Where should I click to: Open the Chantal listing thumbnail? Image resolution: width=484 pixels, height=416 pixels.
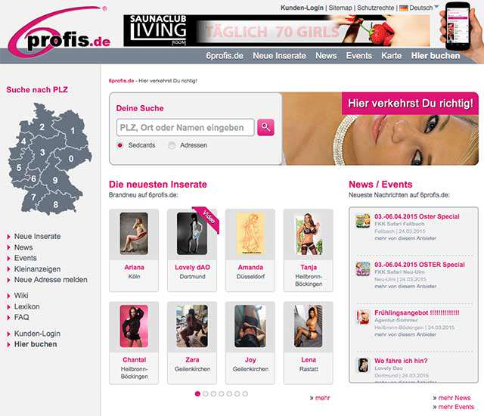(x=134, y=326)
